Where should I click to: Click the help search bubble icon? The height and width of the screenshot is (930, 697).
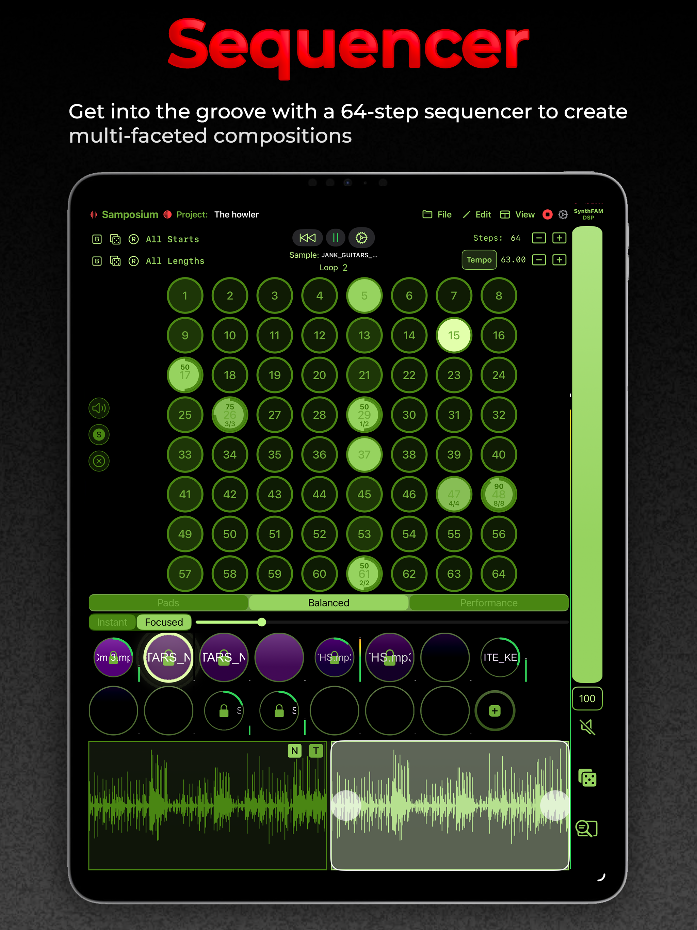click(x=587, y=828)
